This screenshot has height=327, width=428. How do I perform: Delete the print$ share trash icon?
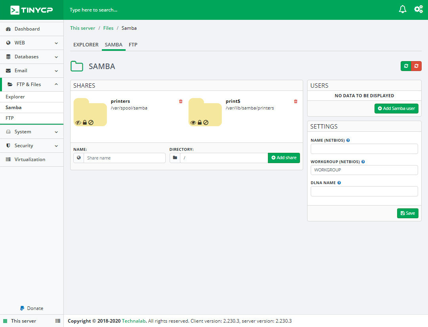tap(296, 102)
